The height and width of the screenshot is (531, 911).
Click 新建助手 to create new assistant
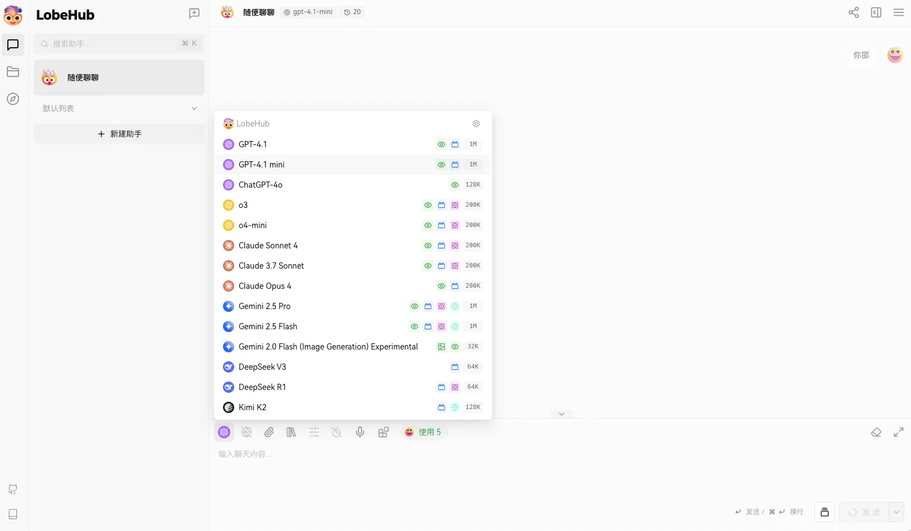119,134
